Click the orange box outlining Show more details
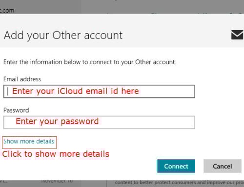244x187 pixels. pyautogui.click(x=29, y=143)
